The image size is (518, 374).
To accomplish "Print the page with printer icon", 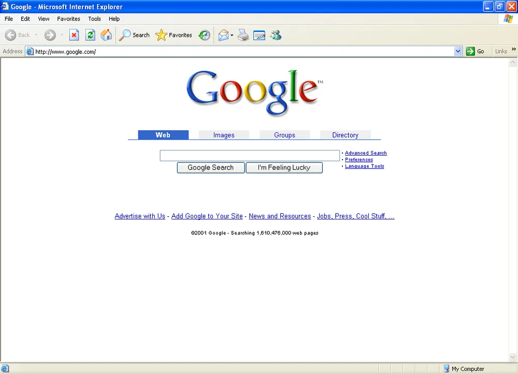I will coord(243,35).
